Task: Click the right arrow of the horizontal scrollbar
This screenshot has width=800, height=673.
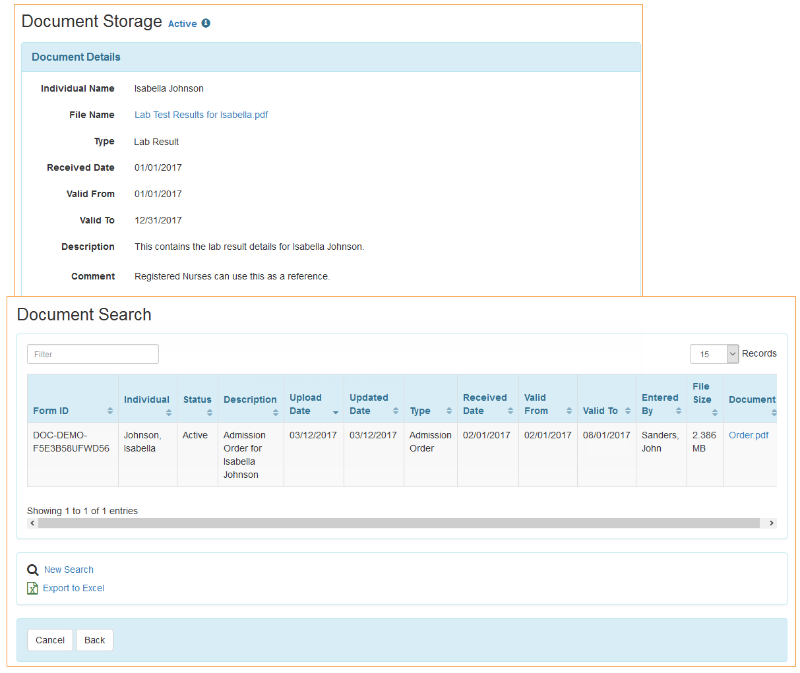Action: (x=771, y=523)
